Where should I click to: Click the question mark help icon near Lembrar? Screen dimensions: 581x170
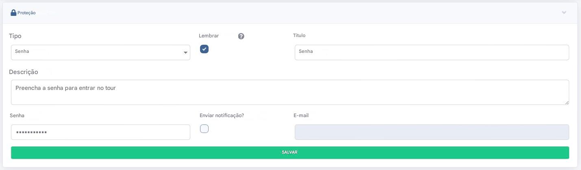[x=241, y=36]
